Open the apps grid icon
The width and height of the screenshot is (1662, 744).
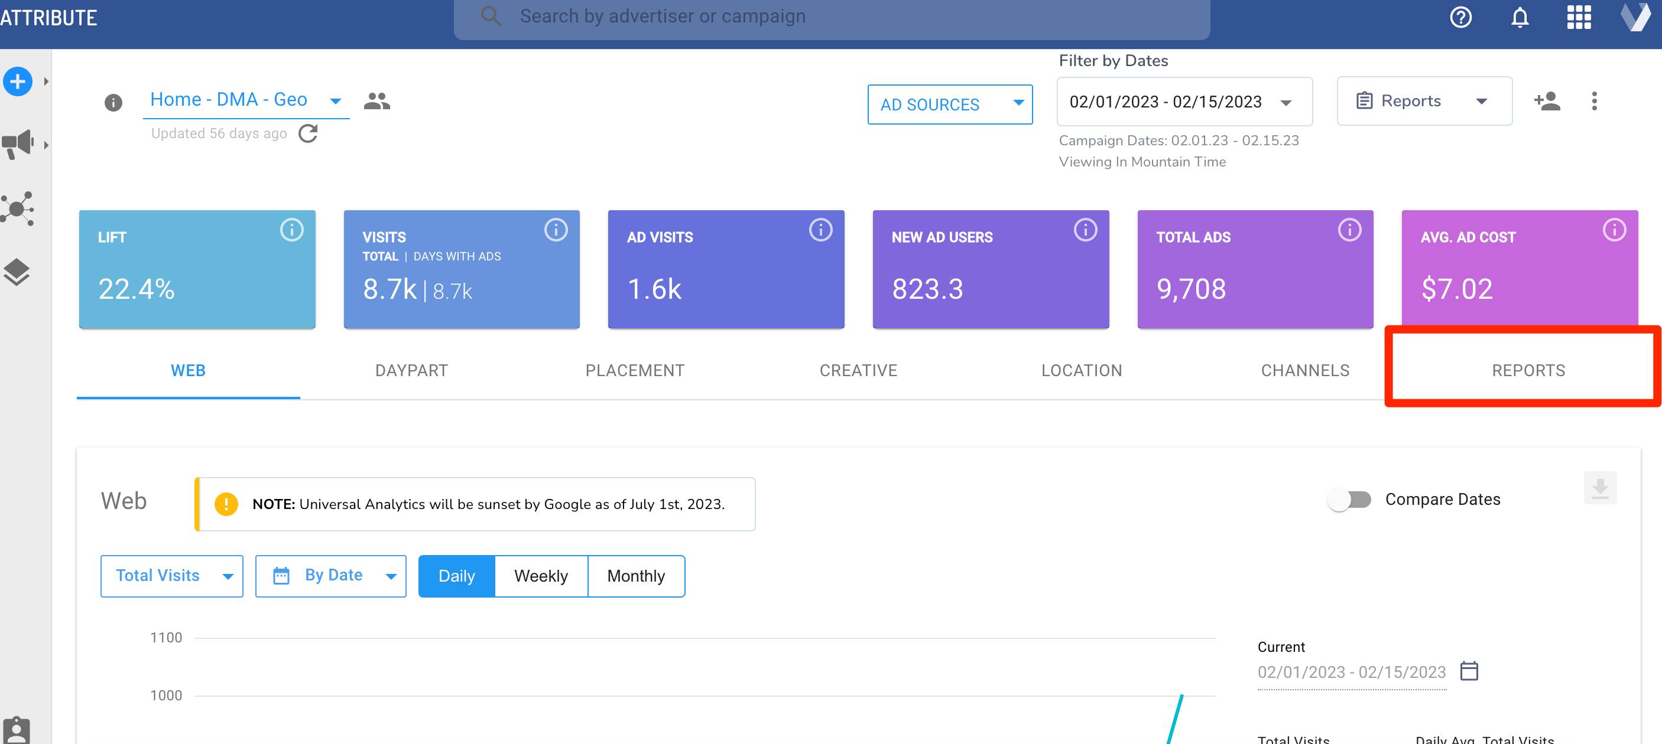tap(1579, 17)
